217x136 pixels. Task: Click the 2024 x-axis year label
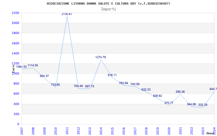(214, 131)
